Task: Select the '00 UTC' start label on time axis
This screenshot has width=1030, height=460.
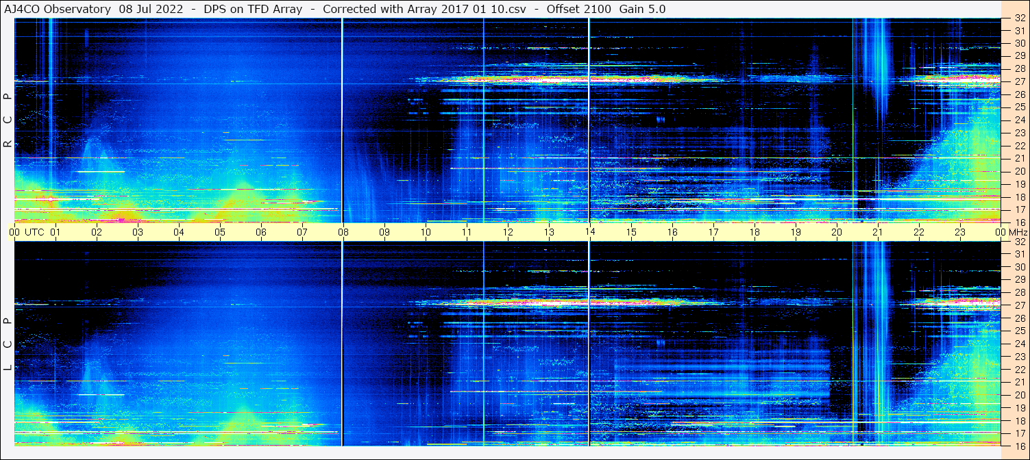Action: [27, 232]
